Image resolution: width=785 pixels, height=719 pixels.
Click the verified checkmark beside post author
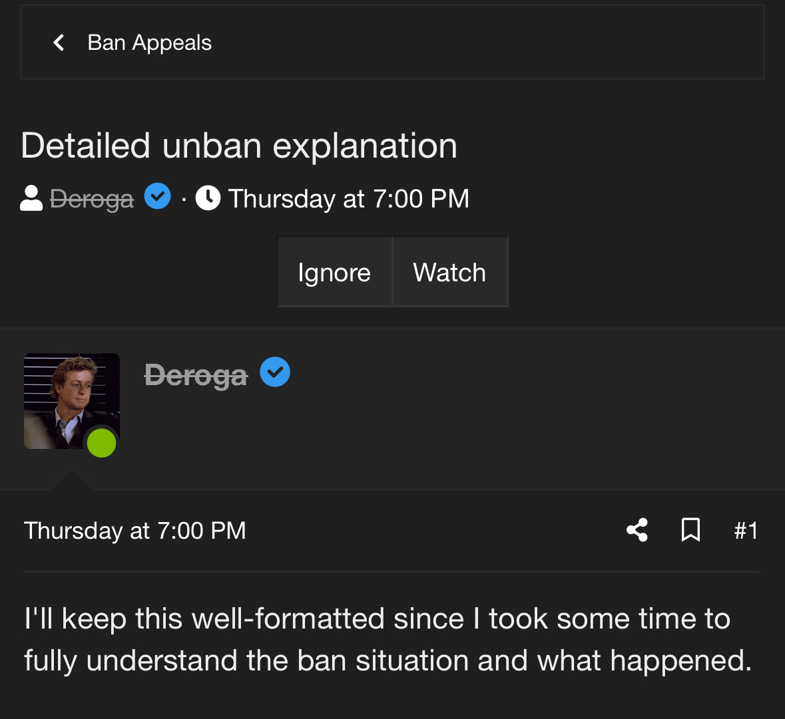tap(274, 372)
